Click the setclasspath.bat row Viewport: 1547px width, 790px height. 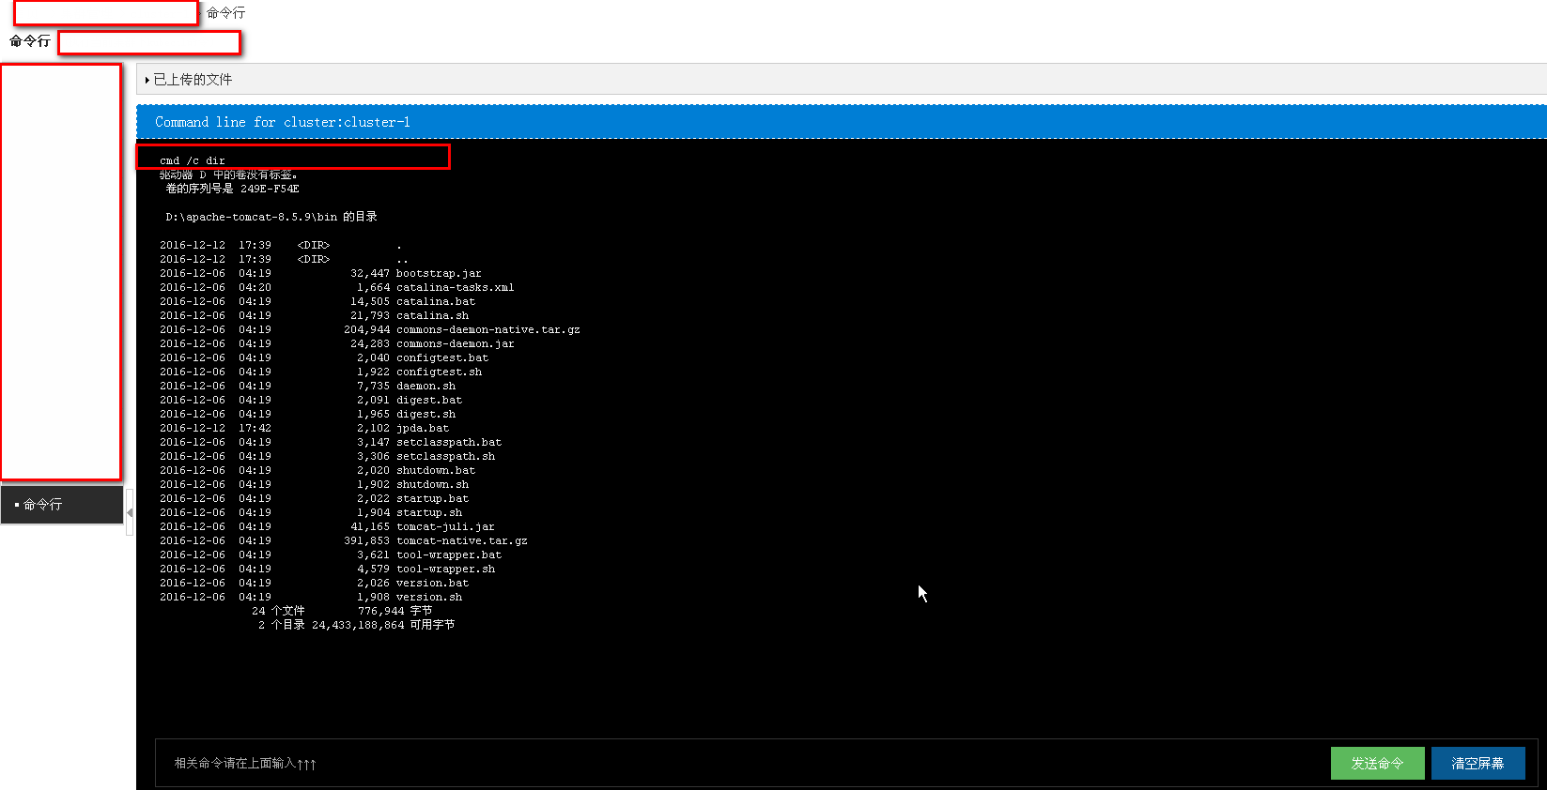coord(331,442)
